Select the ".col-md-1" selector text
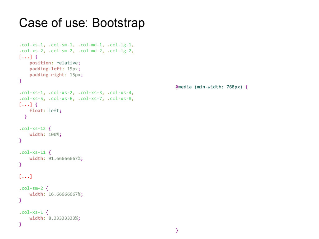319x239 pixels. tap(90, 45)
